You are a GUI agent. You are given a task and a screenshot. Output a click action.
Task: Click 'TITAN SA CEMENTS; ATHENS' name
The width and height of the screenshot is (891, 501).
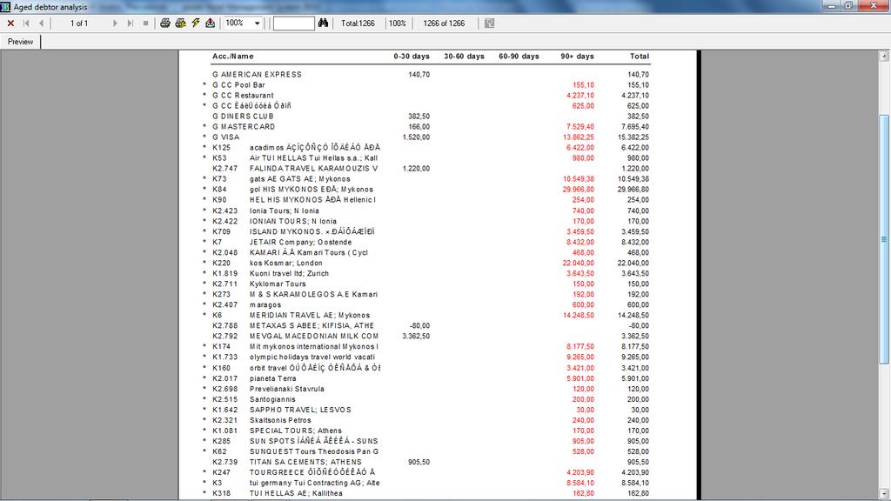[x=305, y=463]
